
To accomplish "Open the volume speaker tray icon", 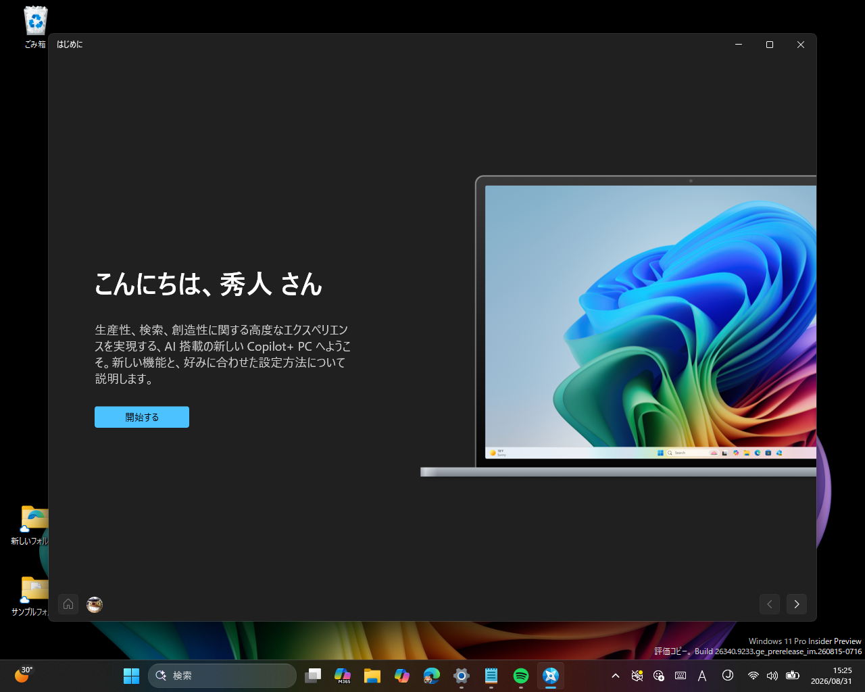I will click(772, 676).
